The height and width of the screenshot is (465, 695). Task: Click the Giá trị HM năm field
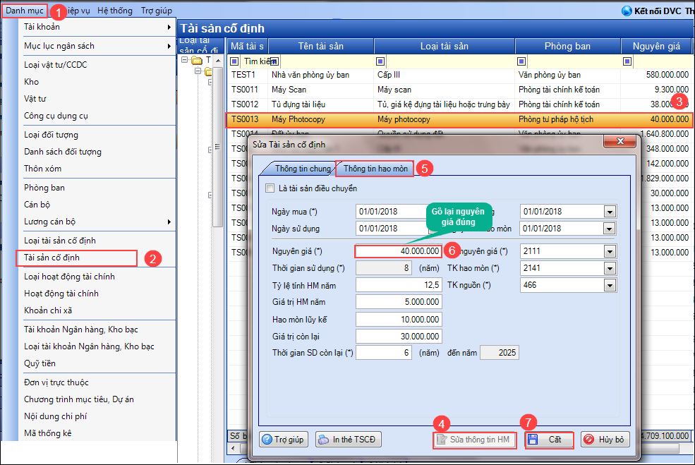point(399,302)
